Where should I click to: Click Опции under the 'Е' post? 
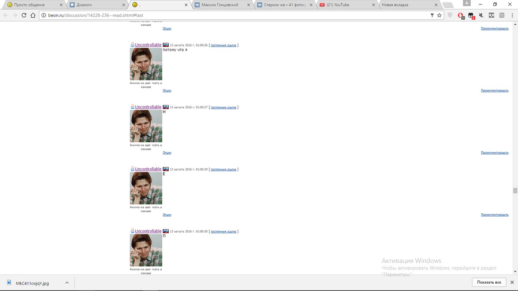coord(167,215)
